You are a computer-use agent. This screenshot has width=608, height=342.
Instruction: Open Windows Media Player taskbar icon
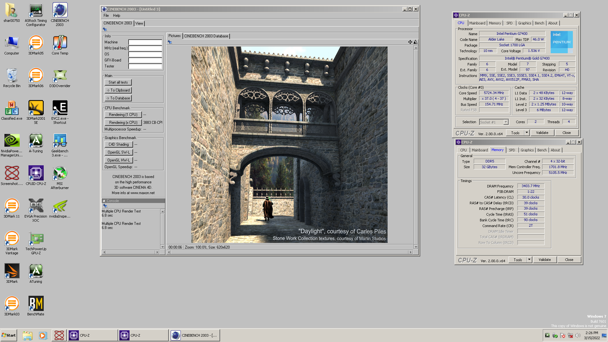tap(43, 335)
